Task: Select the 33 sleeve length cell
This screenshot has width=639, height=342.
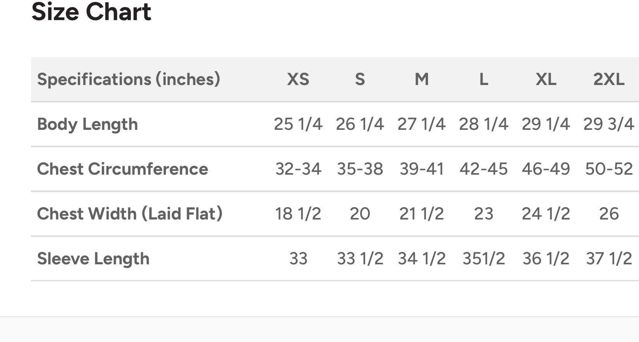Action: coord(298,259)
